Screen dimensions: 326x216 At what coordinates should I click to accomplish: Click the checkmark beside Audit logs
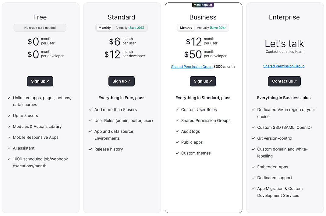click(178, 131)
